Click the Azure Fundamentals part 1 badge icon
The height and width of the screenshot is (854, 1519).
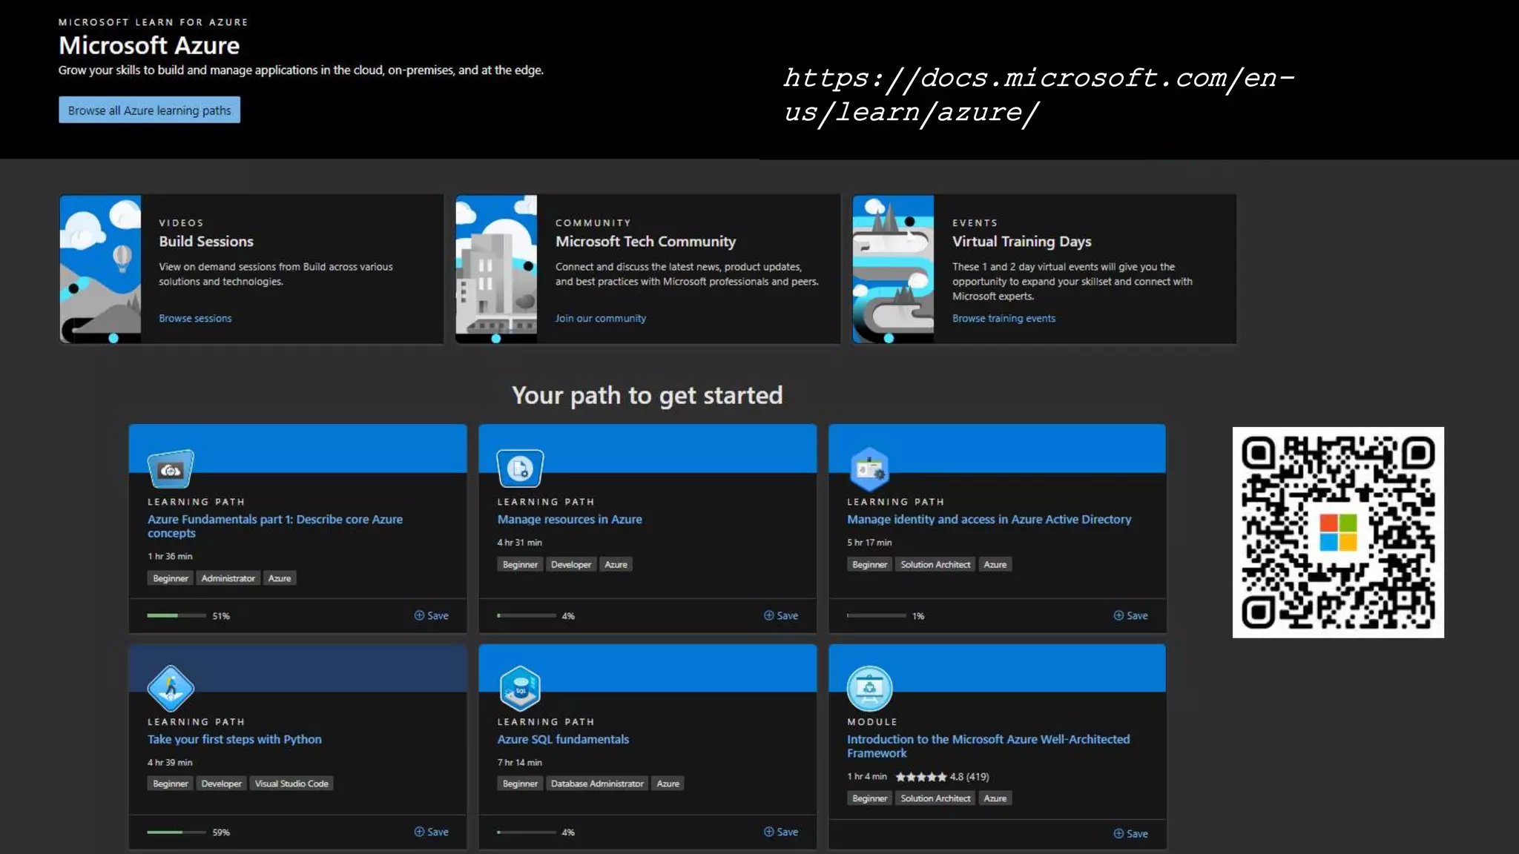pos(171,469)
